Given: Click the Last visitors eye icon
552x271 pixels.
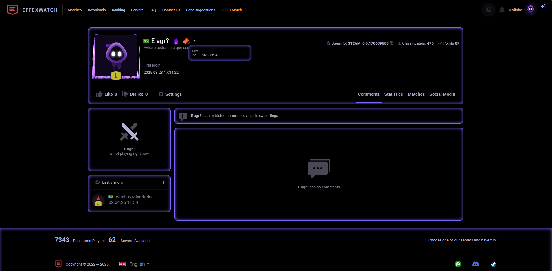Looking at the screenshot, I should [x=97, y=182].
